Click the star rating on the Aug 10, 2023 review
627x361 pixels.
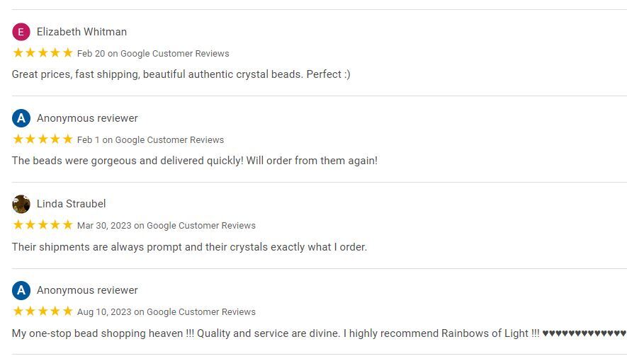(x=43, y=311)
